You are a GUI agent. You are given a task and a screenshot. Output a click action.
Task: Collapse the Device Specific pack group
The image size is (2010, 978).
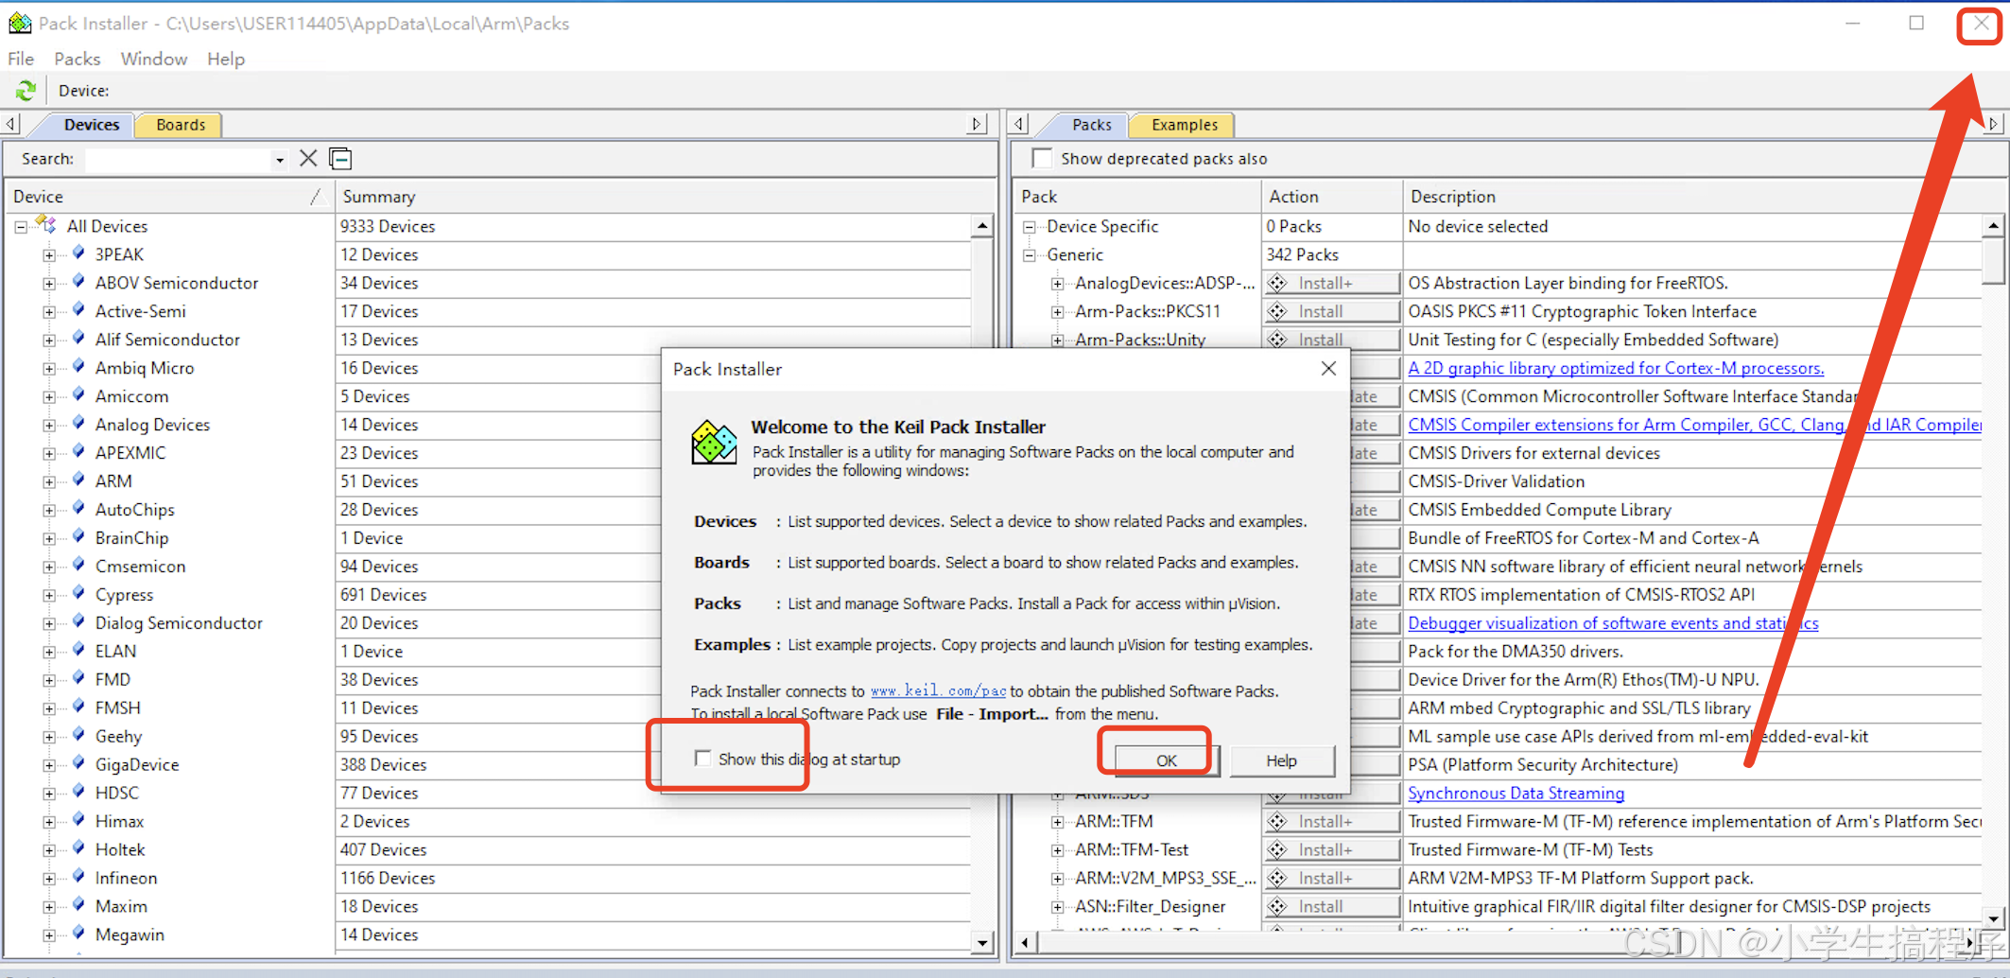(1030, 227)
